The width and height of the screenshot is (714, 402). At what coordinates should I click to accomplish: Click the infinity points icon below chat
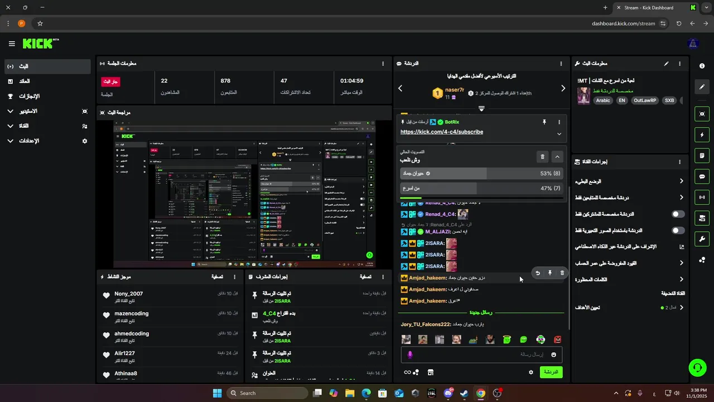[x=407, y=372]
